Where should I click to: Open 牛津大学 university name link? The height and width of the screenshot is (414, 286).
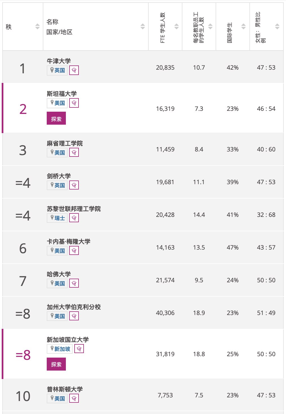[59, 61]
